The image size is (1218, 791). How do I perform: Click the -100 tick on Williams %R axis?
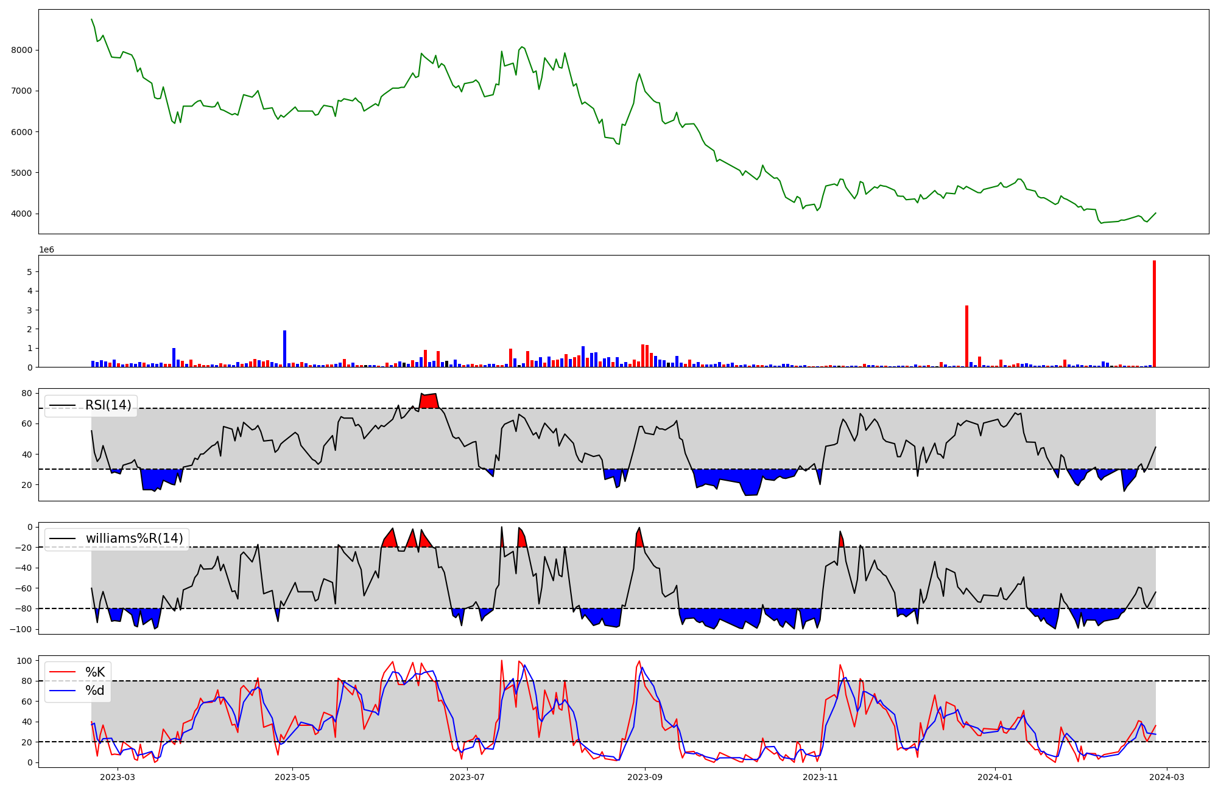(x=22, y=629)
